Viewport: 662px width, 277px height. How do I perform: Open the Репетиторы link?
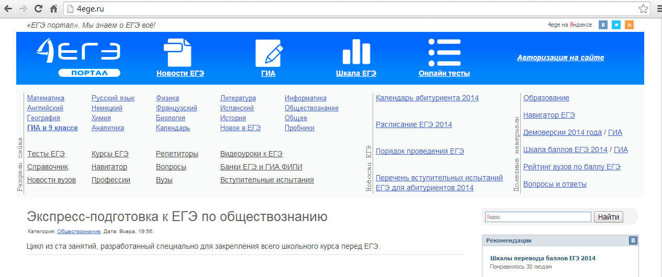click(x=177, y=154)
